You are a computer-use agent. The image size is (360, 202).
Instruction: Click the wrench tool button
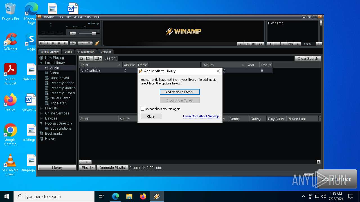(247, 44)
